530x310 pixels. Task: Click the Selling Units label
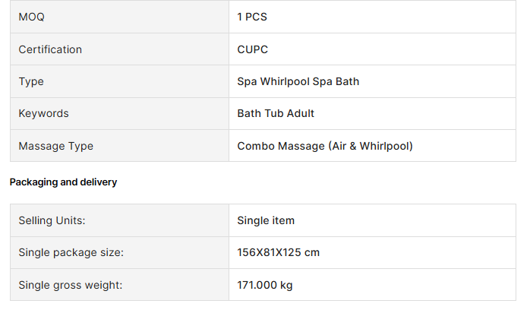pyautogui.click(x=52, y=220)
